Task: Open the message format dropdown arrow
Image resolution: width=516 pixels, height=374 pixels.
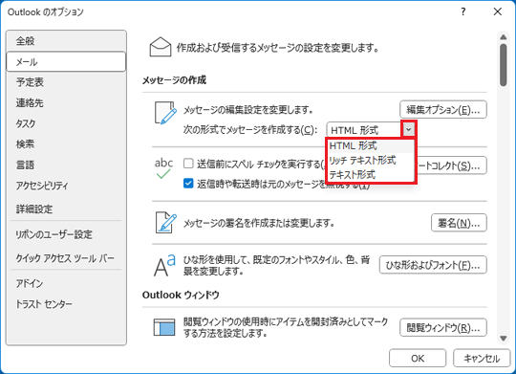Action: click(408, 129)
